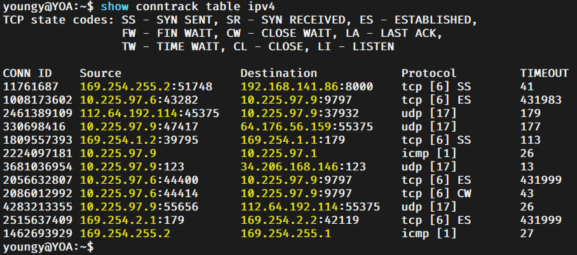
Task: Click destination 169.254.1.1:179
Action: 292,140
